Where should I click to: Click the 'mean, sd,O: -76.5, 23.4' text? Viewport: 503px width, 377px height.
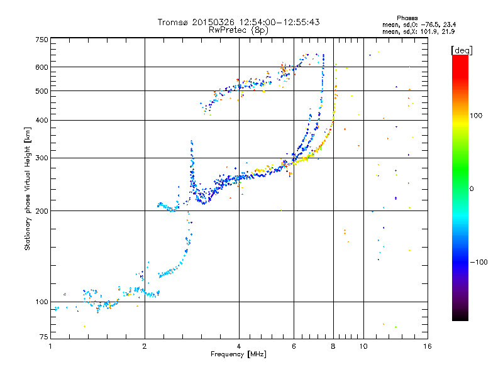click(419, 25)
